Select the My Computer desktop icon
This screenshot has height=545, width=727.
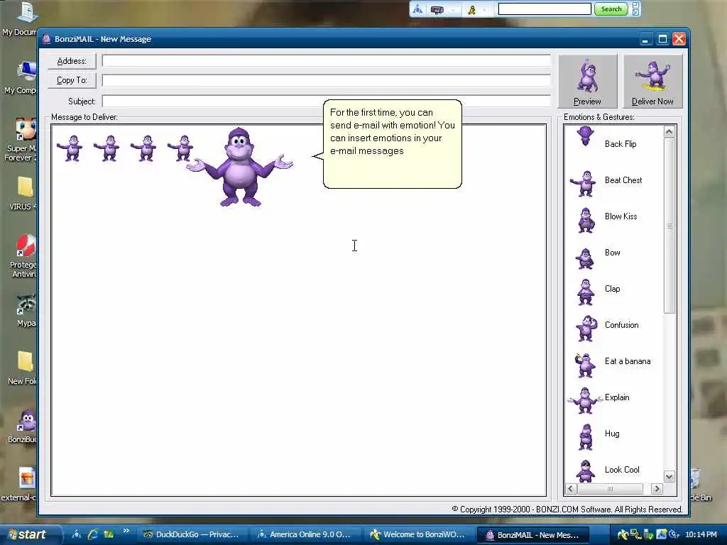pyautogui.click(x=21, y=77)
